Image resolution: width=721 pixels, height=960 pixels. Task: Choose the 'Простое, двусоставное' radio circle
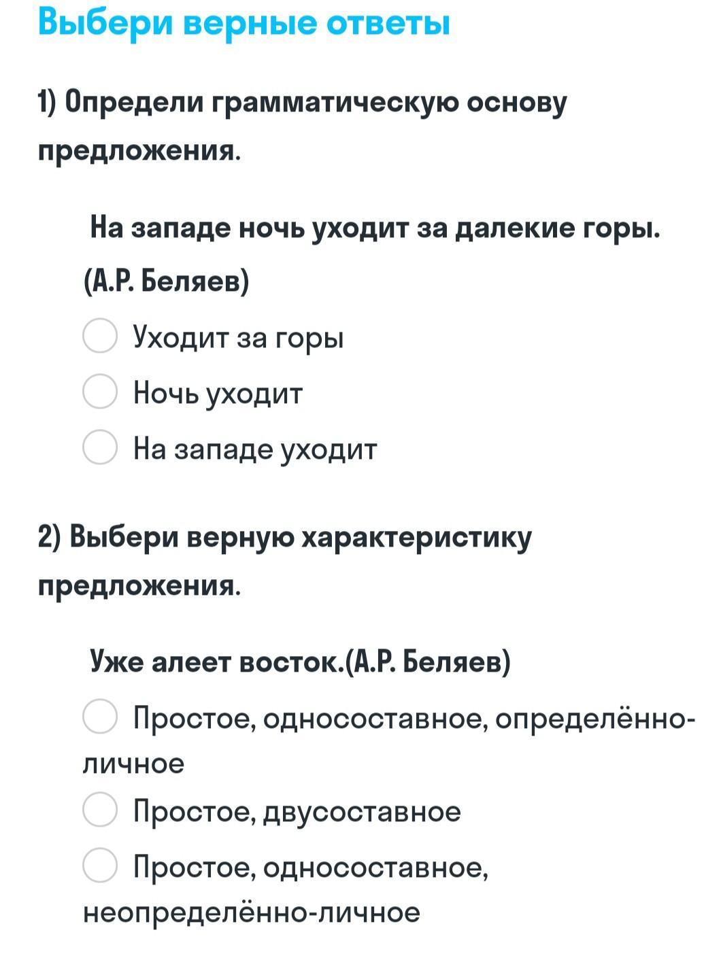pos(100,810)
